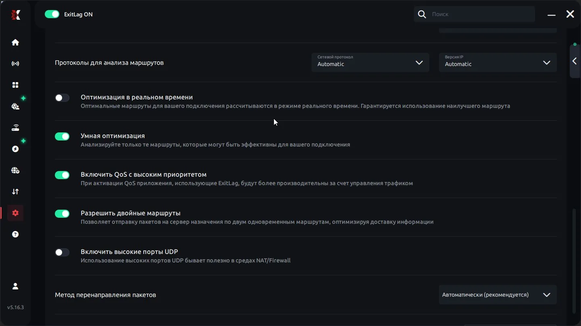This screenshot has height=326, width=581.
Task: Click the QoS description mentioning ExitLag
Action: [x=247, y=184]
